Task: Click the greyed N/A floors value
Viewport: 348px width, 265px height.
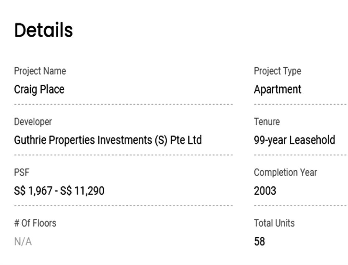Action: (x=23, y=242)
